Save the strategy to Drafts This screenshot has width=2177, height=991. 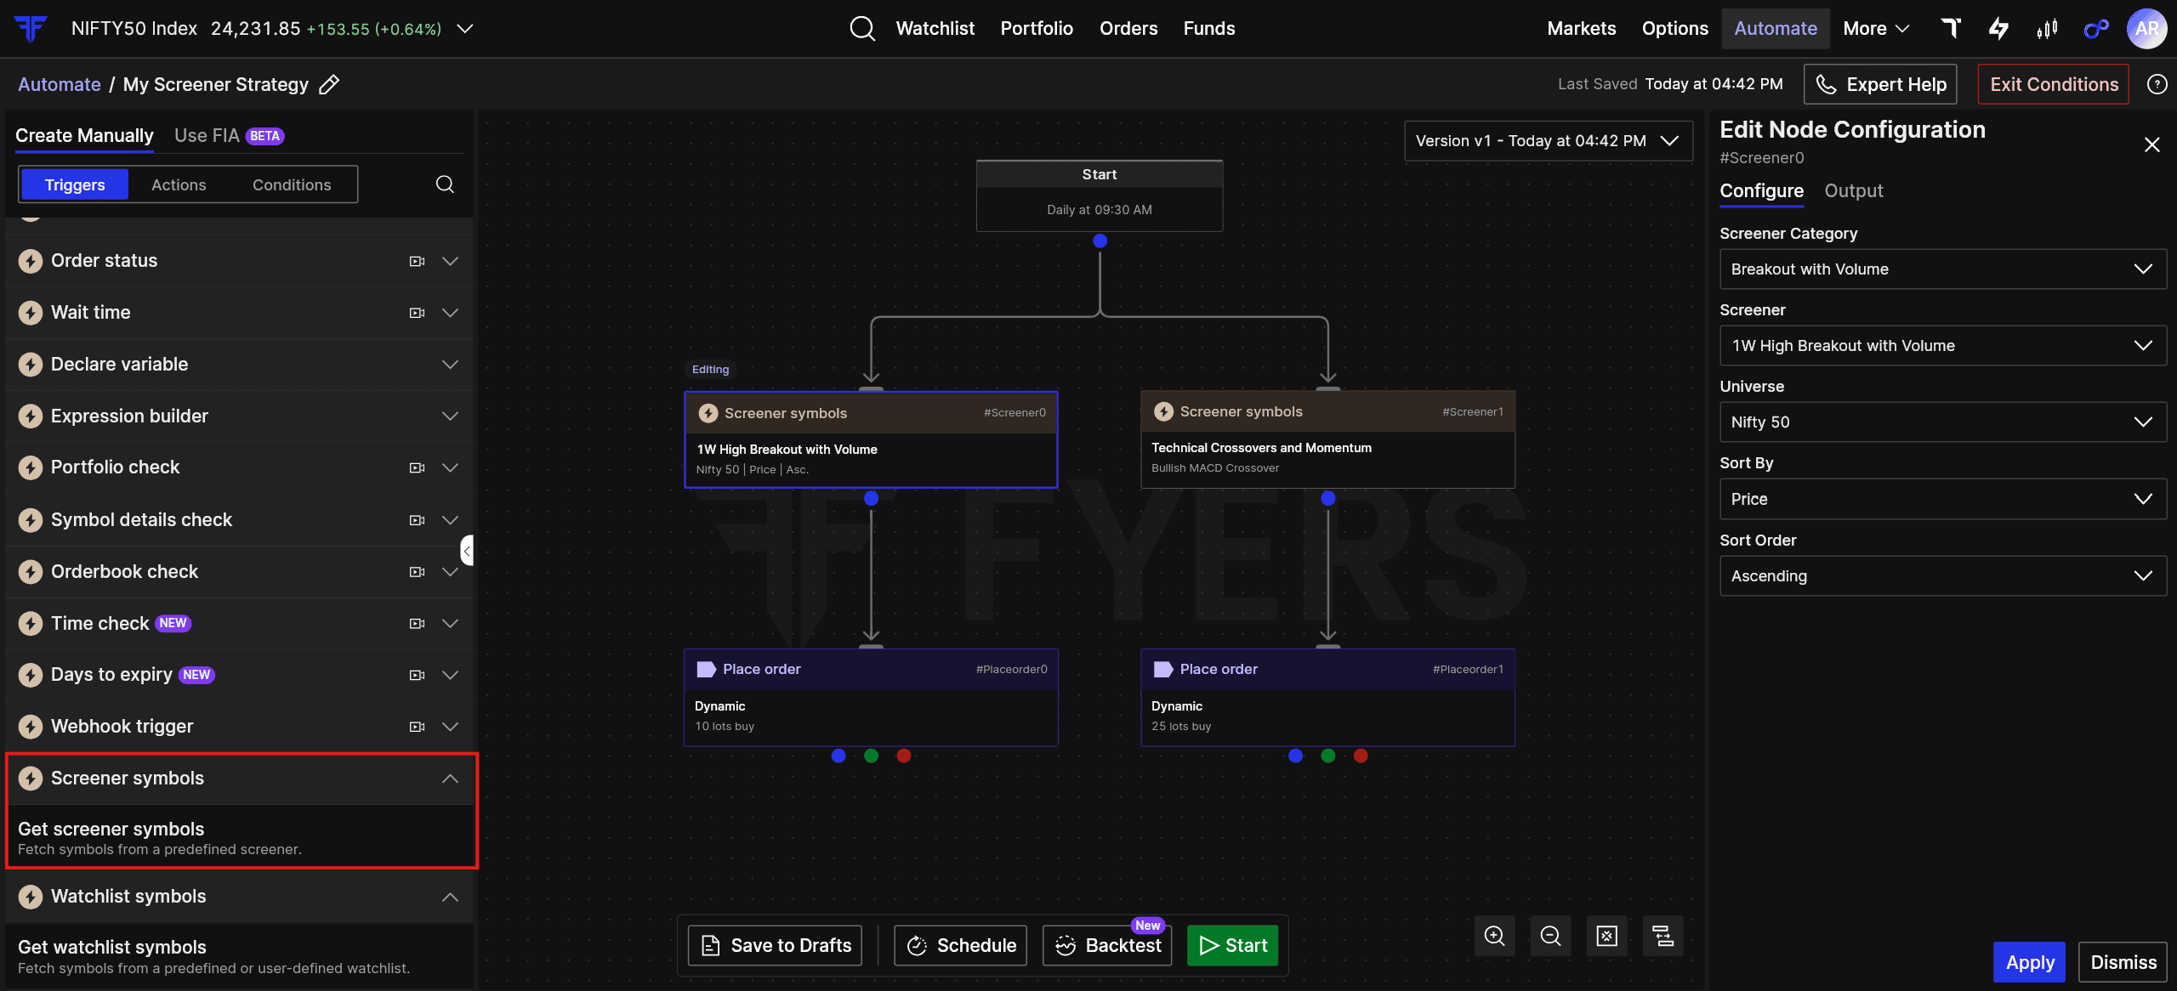[x=775, y=945]
